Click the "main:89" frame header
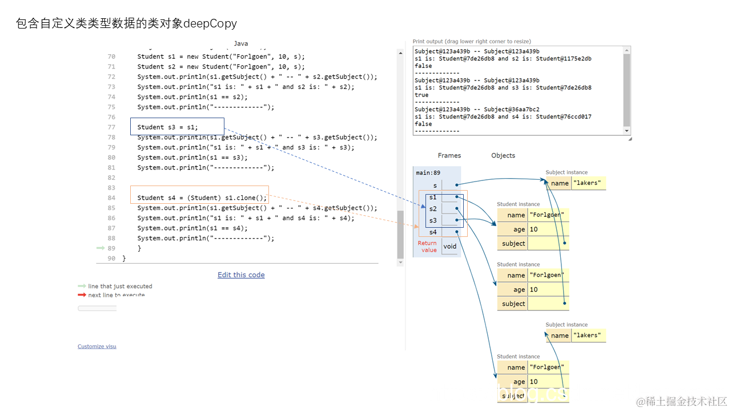Viewport: 731px width, 411px height. [428, 172]
